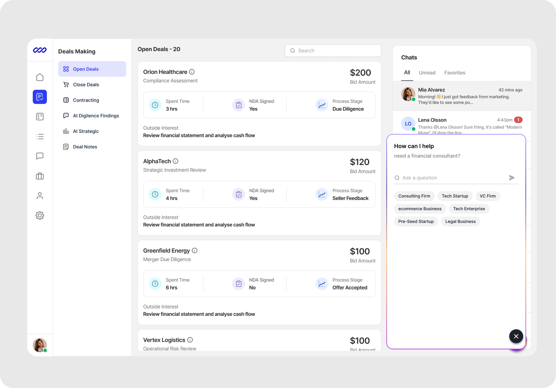Image resolution: width=556 pixels, height=388 pixels.
Task: Focus the Ask a question field
Action: pyautogui.click(x=452, y=178)
